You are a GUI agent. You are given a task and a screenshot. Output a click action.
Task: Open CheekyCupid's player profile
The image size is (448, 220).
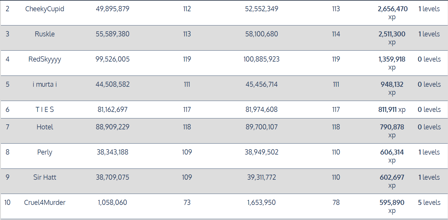click(45, 9)
